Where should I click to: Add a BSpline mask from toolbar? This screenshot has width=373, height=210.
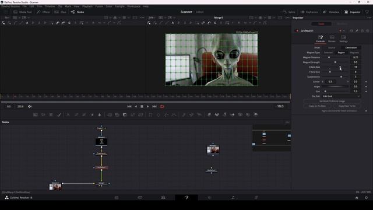(174, 115)
